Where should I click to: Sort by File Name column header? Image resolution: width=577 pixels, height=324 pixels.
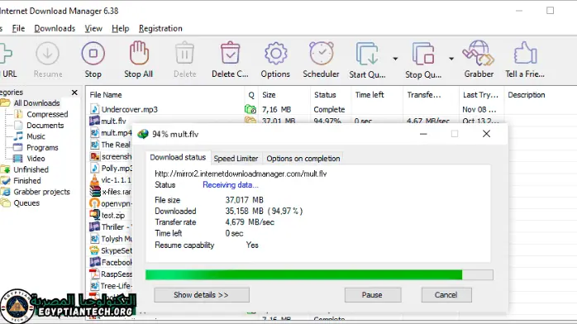pyautogui.click(x=165, y=95)
